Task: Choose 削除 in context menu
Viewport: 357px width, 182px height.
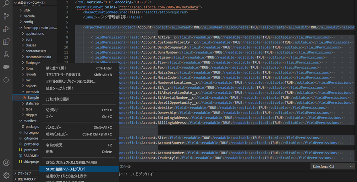Action: tap(79, 152)
